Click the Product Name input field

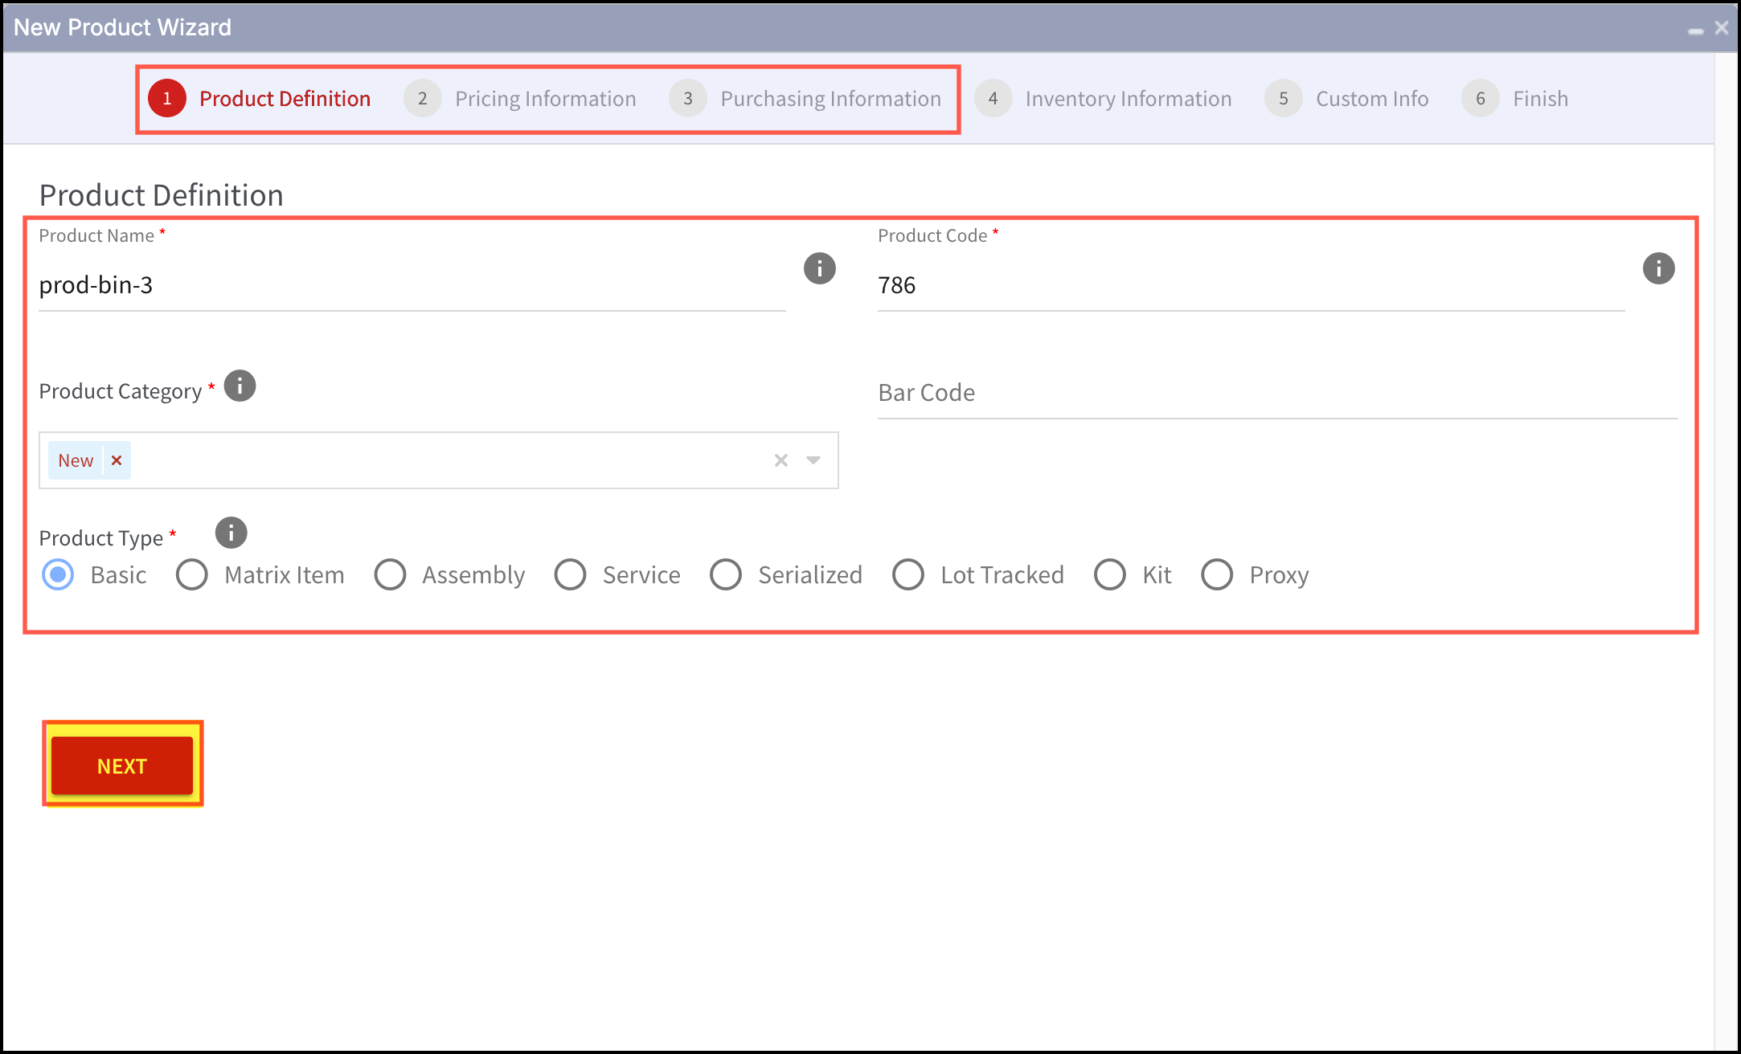[412, 285]
